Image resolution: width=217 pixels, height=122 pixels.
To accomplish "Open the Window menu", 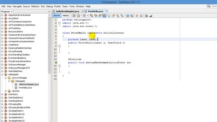I will pos(80,6).
